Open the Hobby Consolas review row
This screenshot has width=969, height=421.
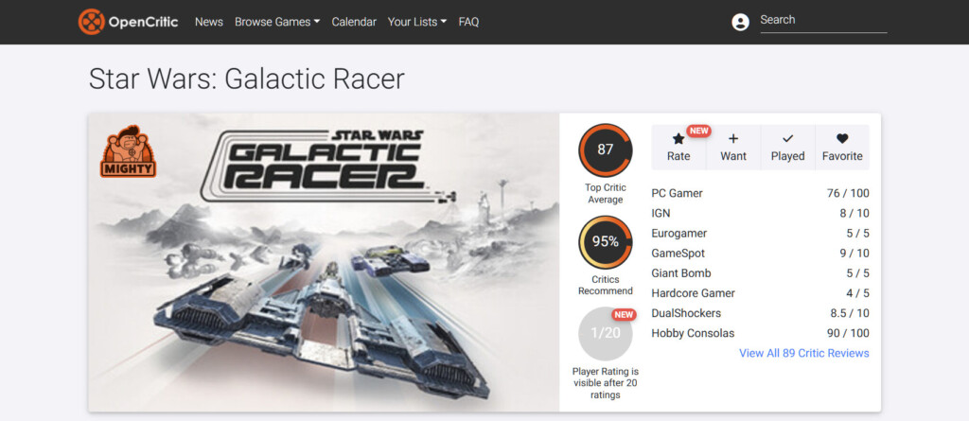click(760, 333)
